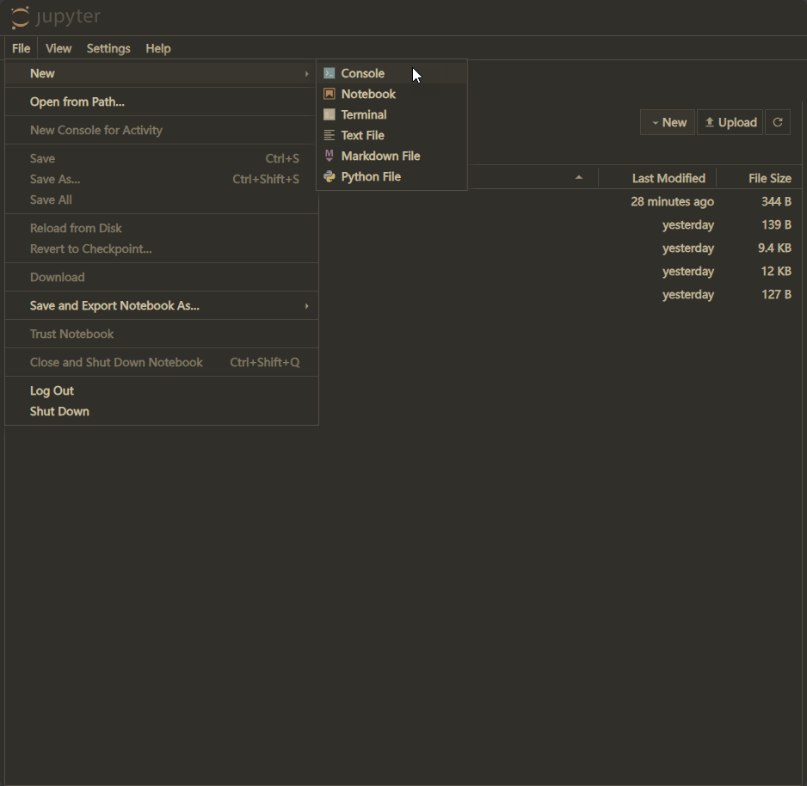Open the File menu
Image resolution: width=807 pixels, height=786 pixels.
click(x=22, y=48)
